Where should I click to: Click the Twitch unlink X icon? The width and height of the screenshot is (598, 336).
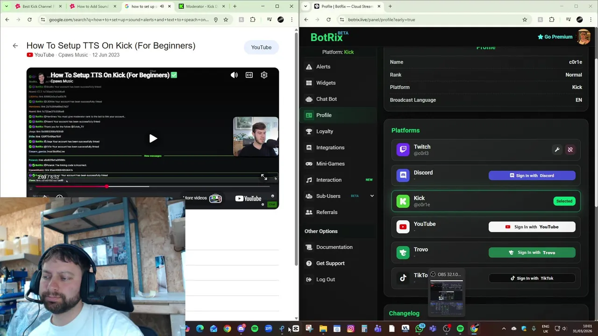coord(570,150)
